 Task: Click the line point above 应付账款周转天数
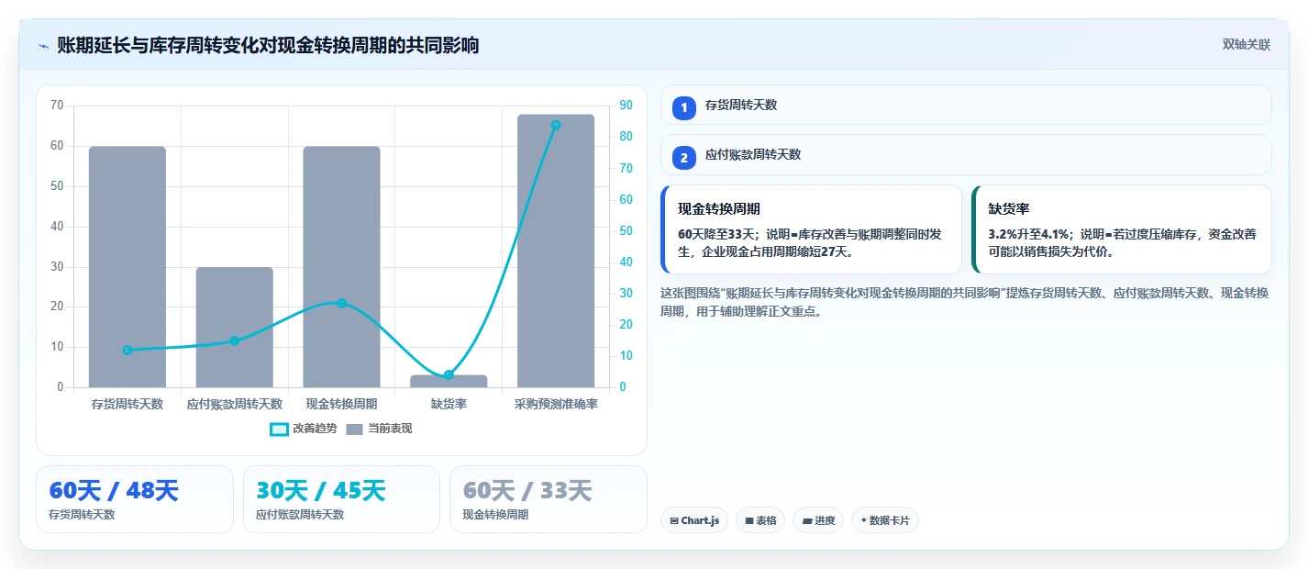[234, 340]
